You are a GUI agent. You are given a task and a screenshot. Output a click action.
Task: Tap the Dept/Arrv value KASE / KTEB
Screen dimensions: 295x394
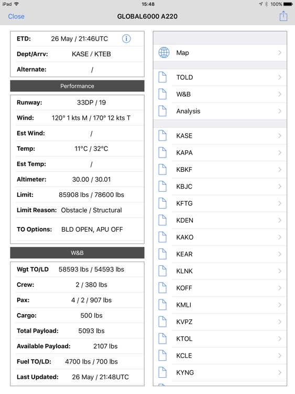pyautogui.click(x=91, y=54)
